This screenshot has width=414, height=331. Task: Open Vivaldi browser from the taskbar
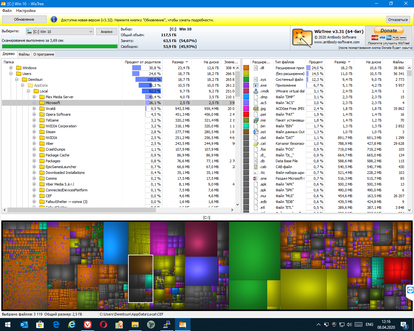click(88, 325)
